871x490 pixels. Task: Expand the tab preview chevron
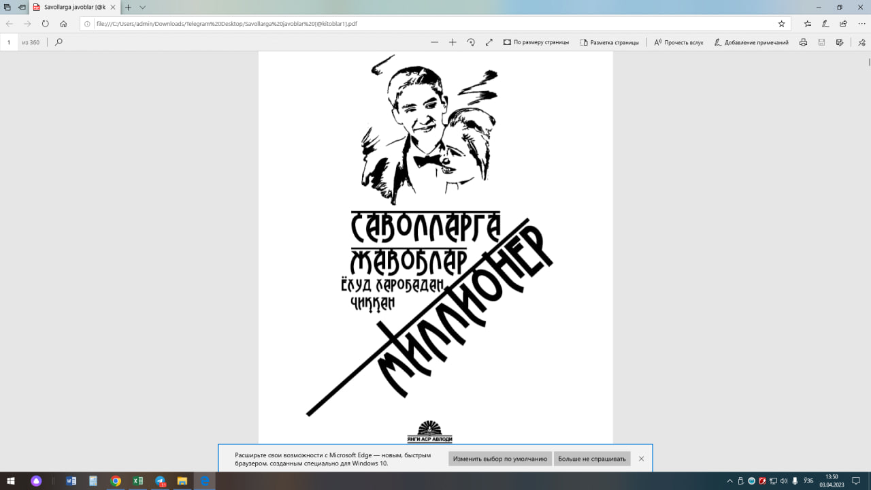pyautogui.click(x=142, y=7)
